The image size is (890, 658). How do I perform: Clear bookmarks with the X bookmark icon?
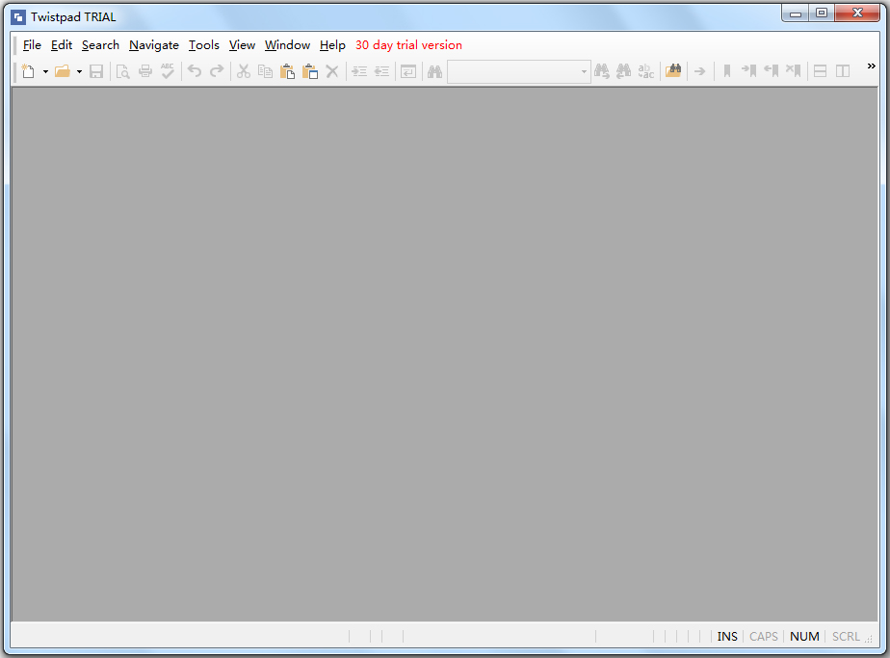click(794, 71)
